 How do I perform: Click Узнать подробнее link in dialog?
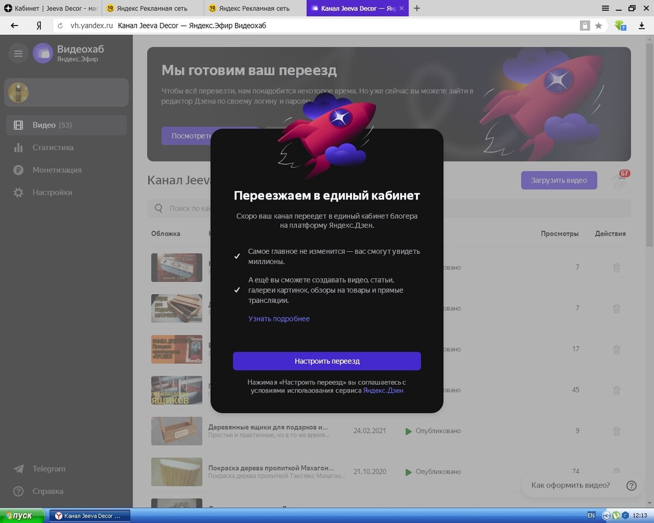point(279,319)
